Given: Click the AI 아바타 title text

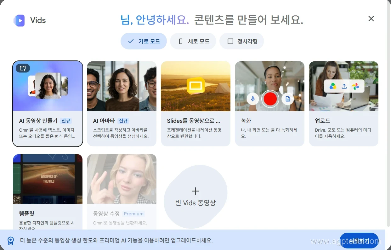Looking at the screenshot, I should (104, 121).
